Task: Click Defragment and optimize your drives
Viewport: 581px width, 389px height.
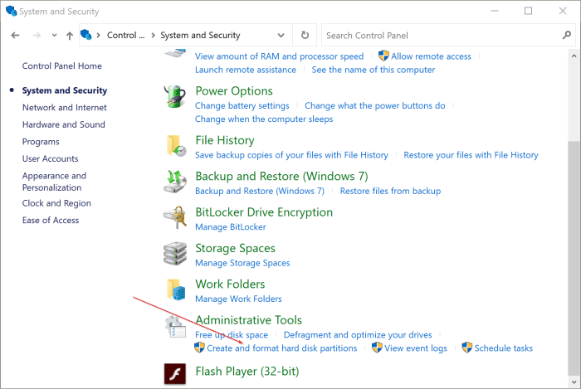Action: pyautogui.click(x=358, y=335)
